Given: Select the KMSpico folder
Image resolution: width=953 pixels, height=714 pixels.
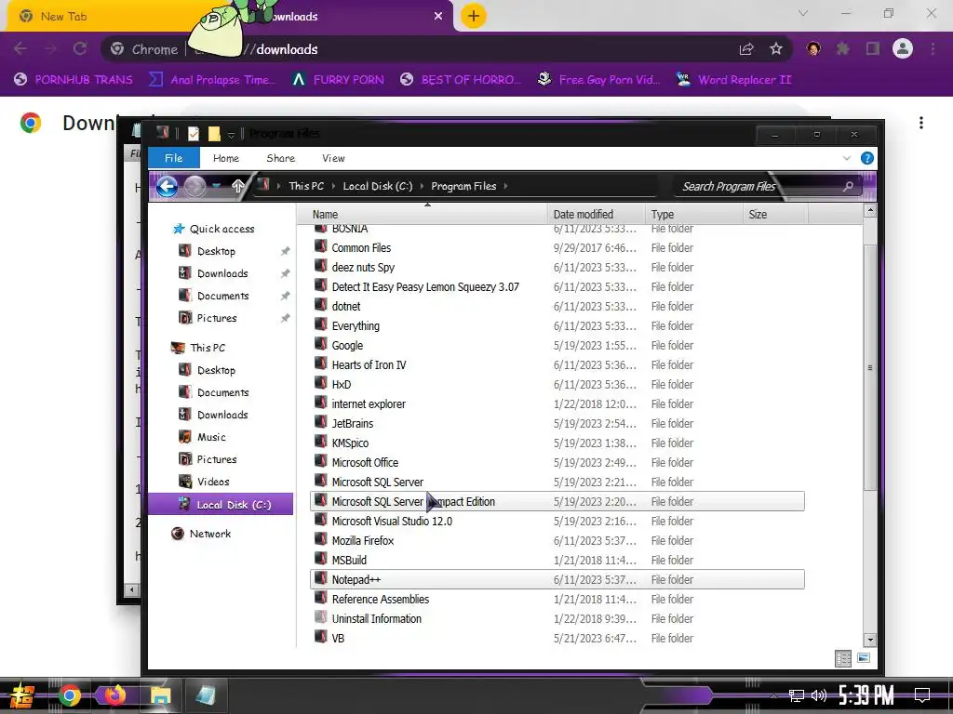Looking at the screenshot, I should coord(557,443).
